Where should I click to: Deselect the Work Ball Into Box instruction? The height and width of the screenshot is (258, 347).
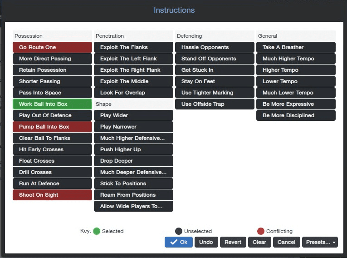52,104
